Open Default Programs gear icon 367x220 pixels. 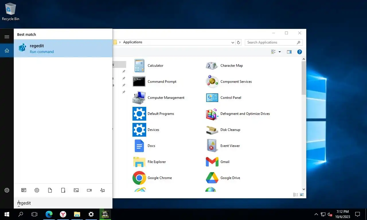point(139,114)
